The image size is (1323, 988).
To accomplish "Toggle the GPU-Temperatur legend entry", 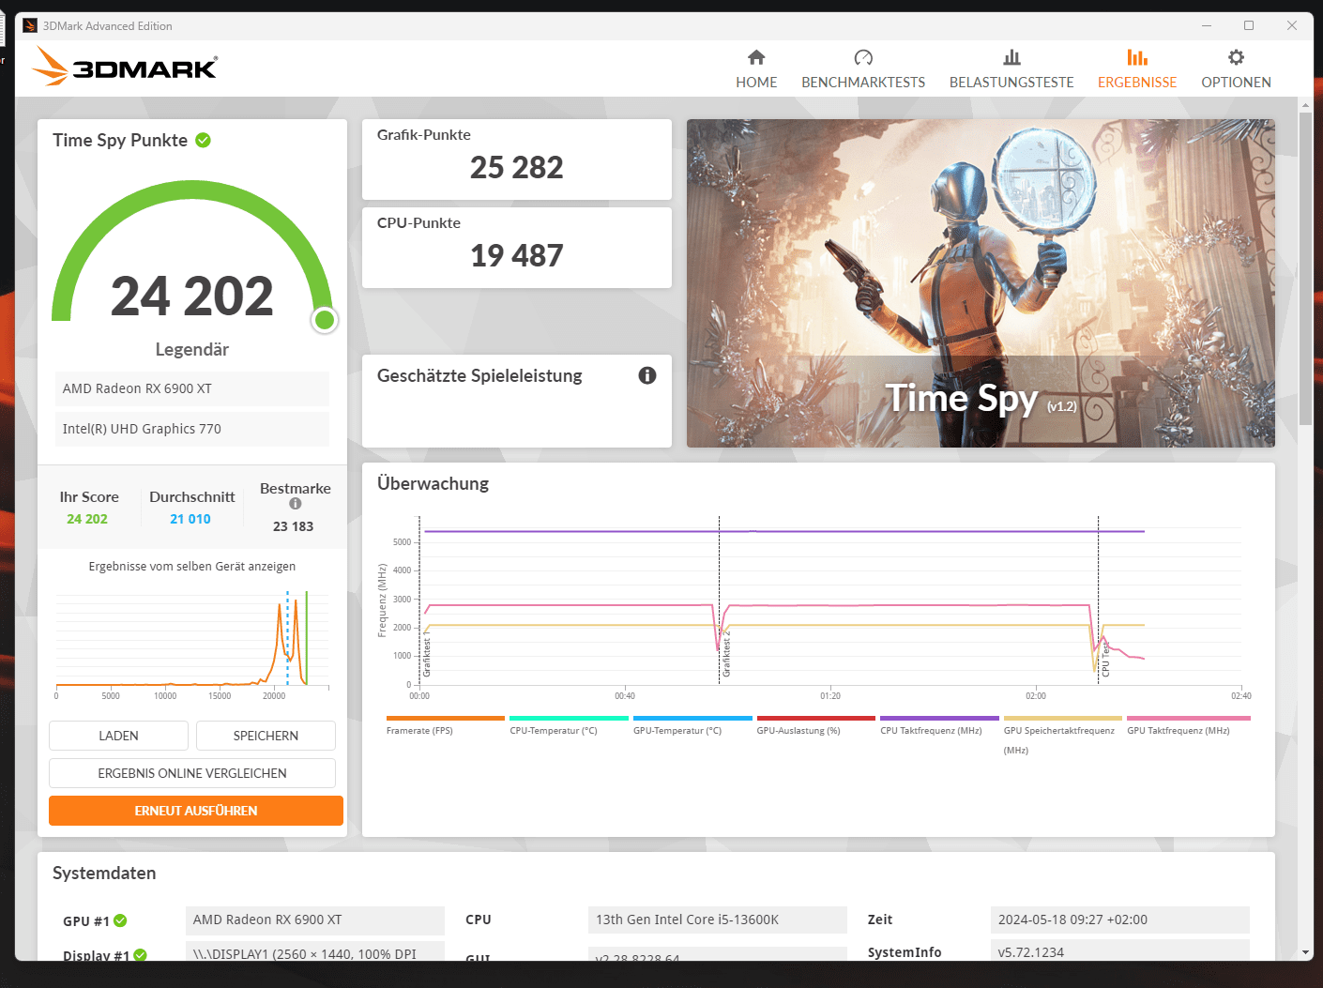I will 692,725.
